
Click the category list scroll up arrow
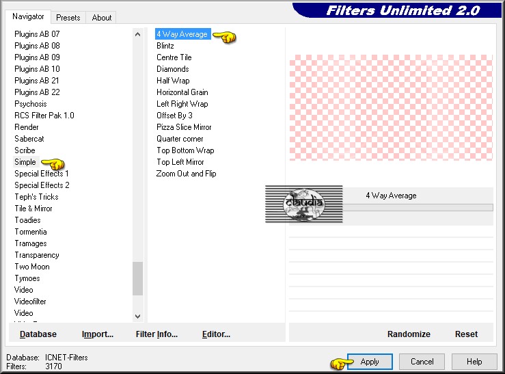tap(137, 34)
